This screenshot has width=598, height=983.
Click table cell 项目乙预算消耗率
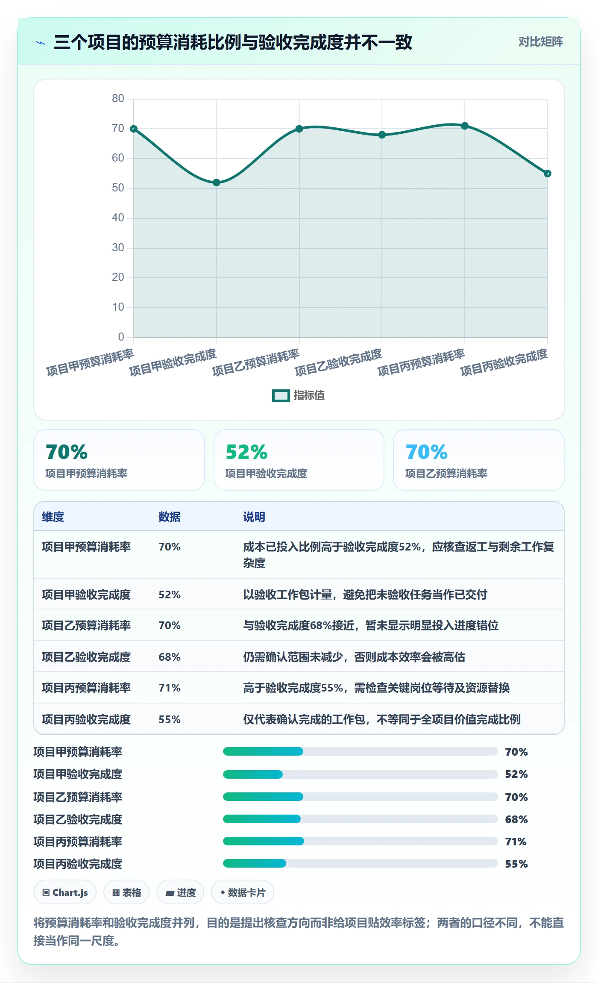pos(86,625)
